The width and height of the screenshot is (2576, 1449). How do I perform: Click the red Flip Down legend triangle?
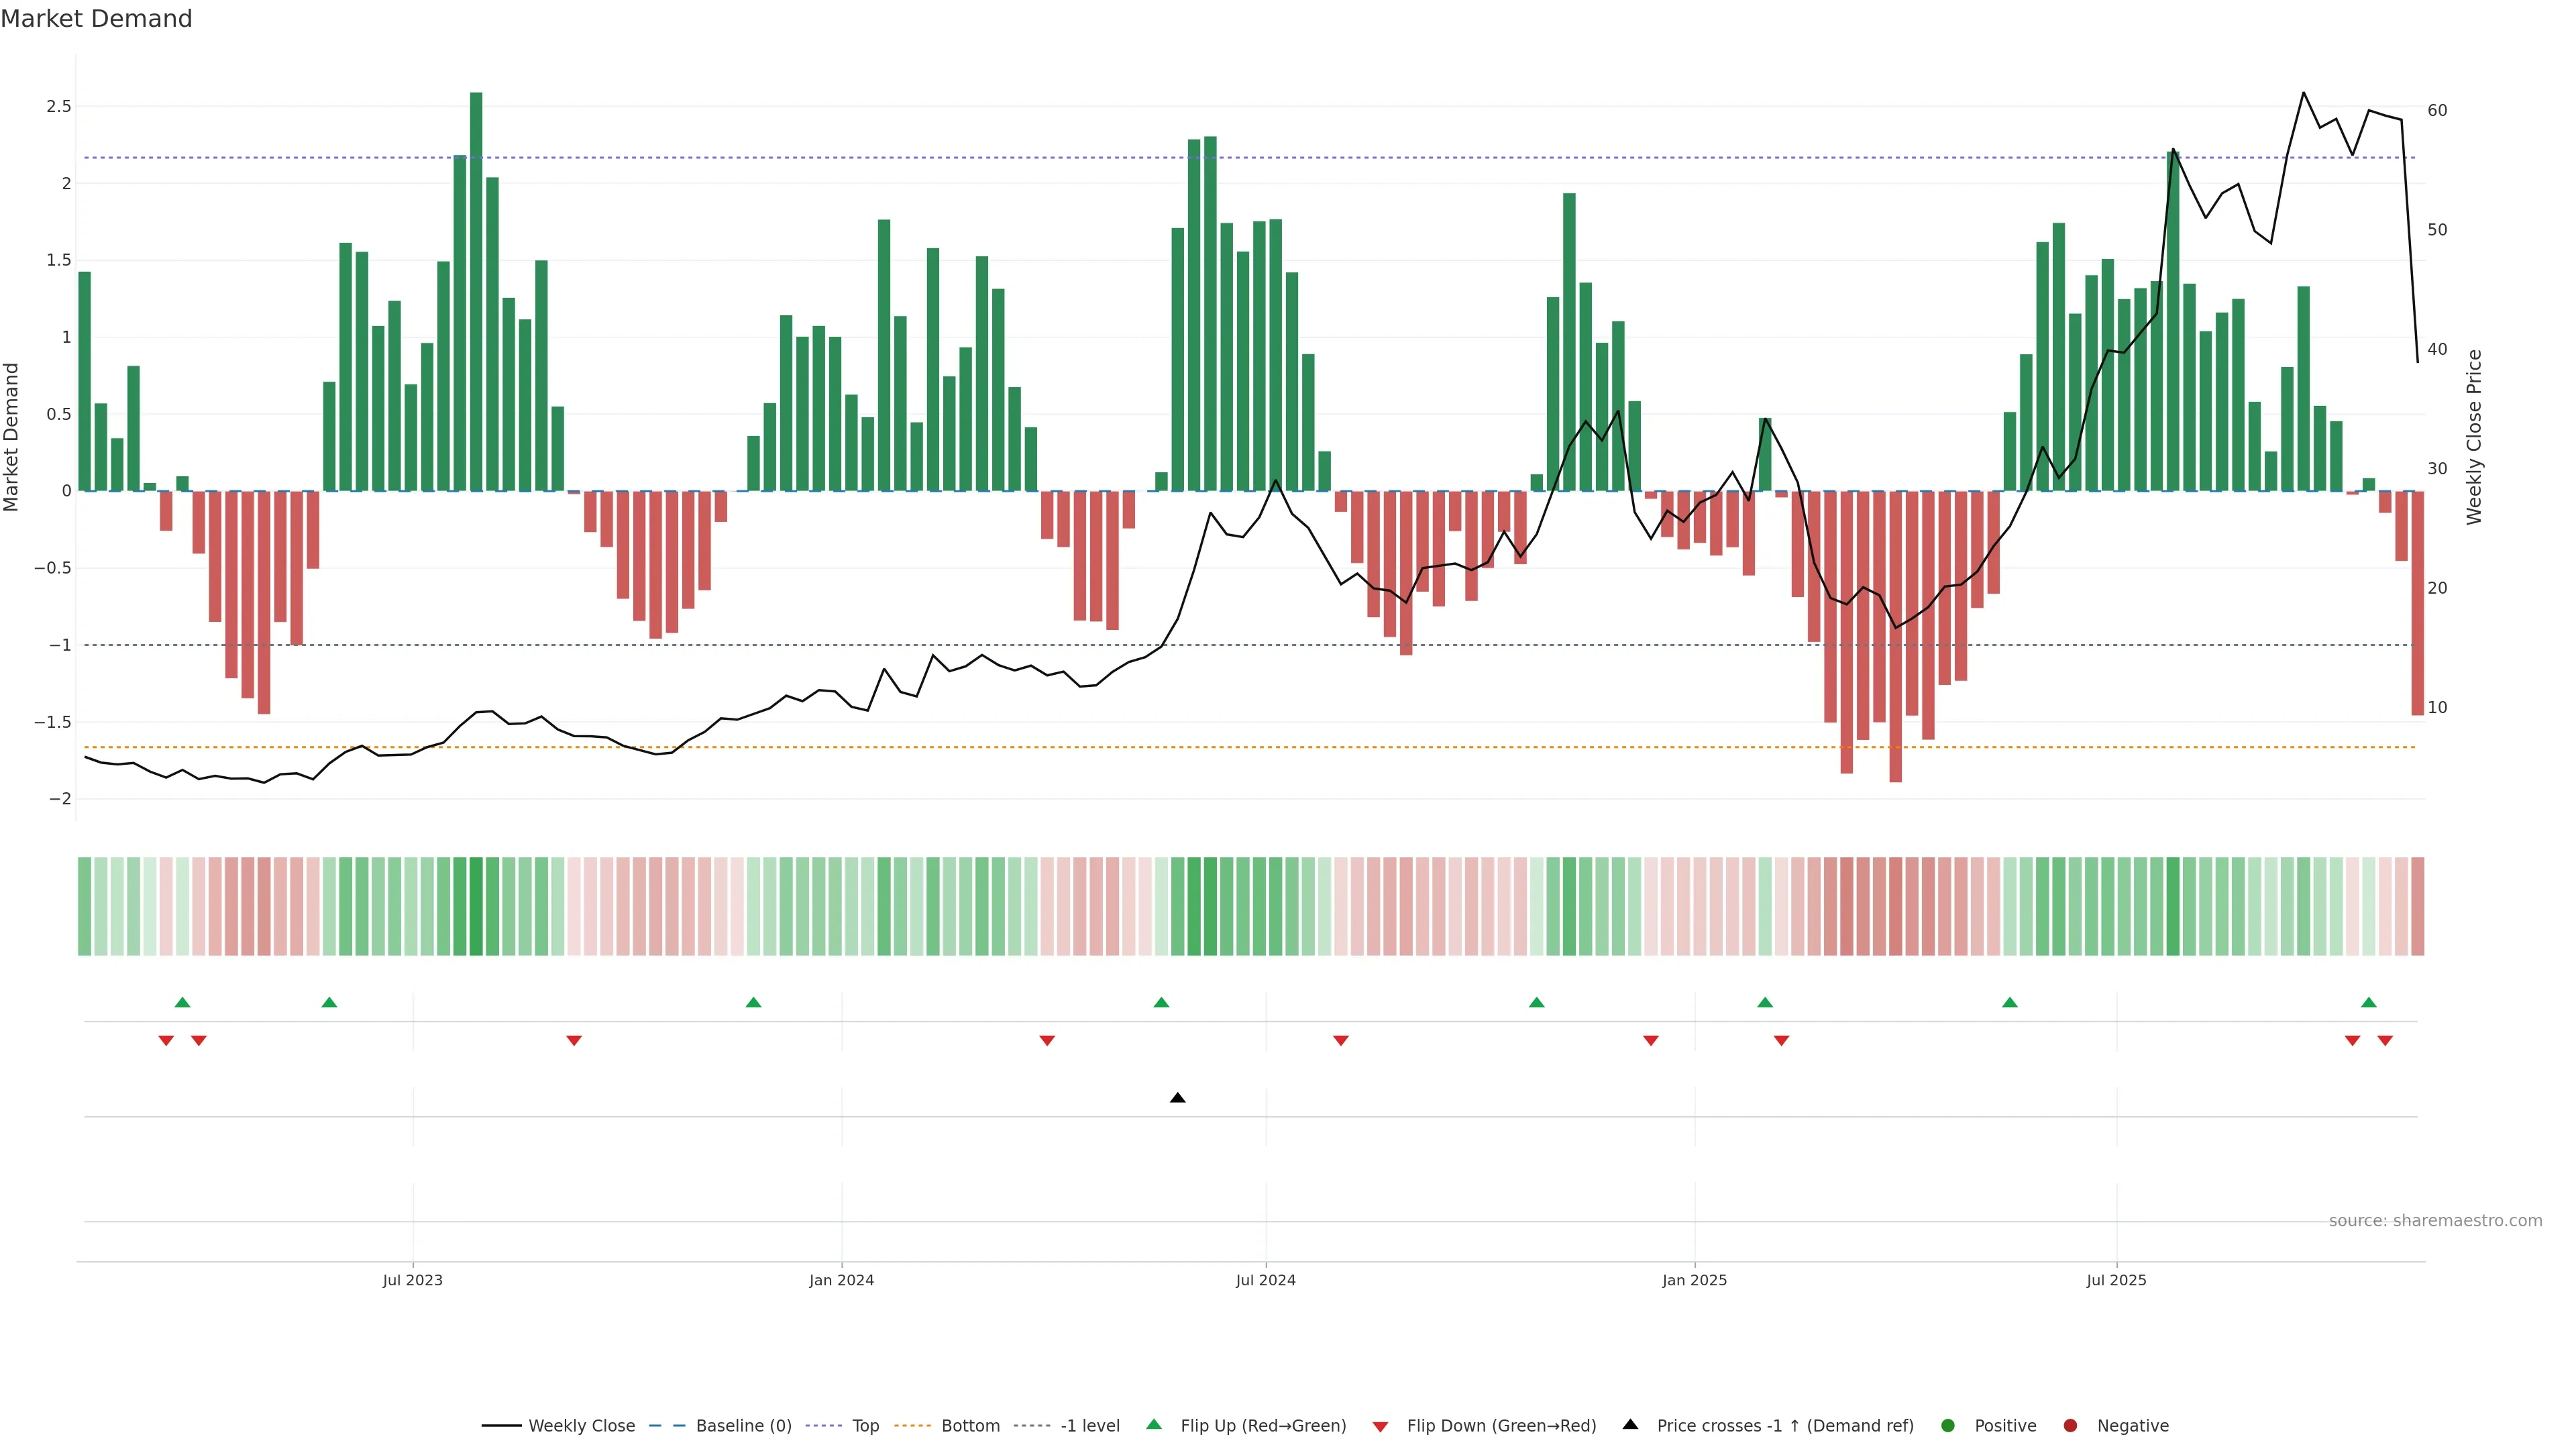pos(1380,1426)
